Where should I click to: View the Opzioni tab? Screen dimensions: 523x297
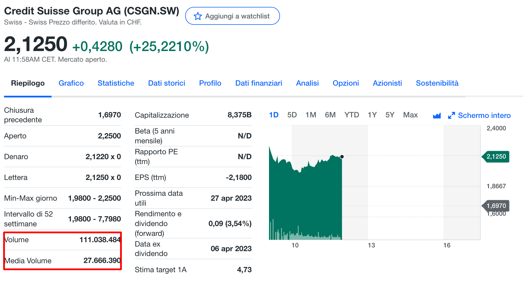(x=346, y=83)
